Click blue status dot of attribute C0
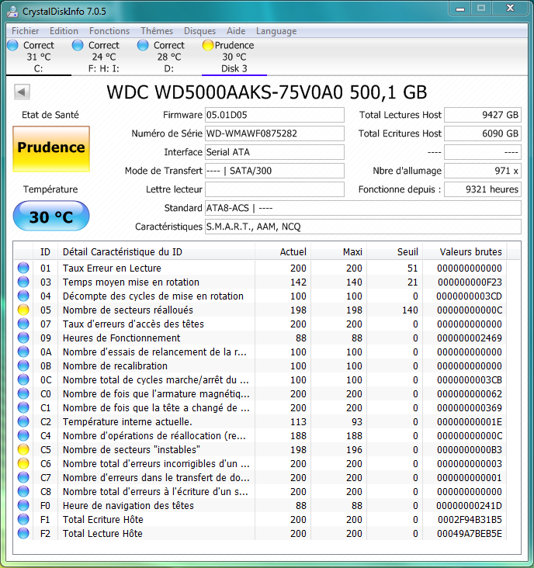The width and height of the screenshot is (534, 568). point(23,393)
